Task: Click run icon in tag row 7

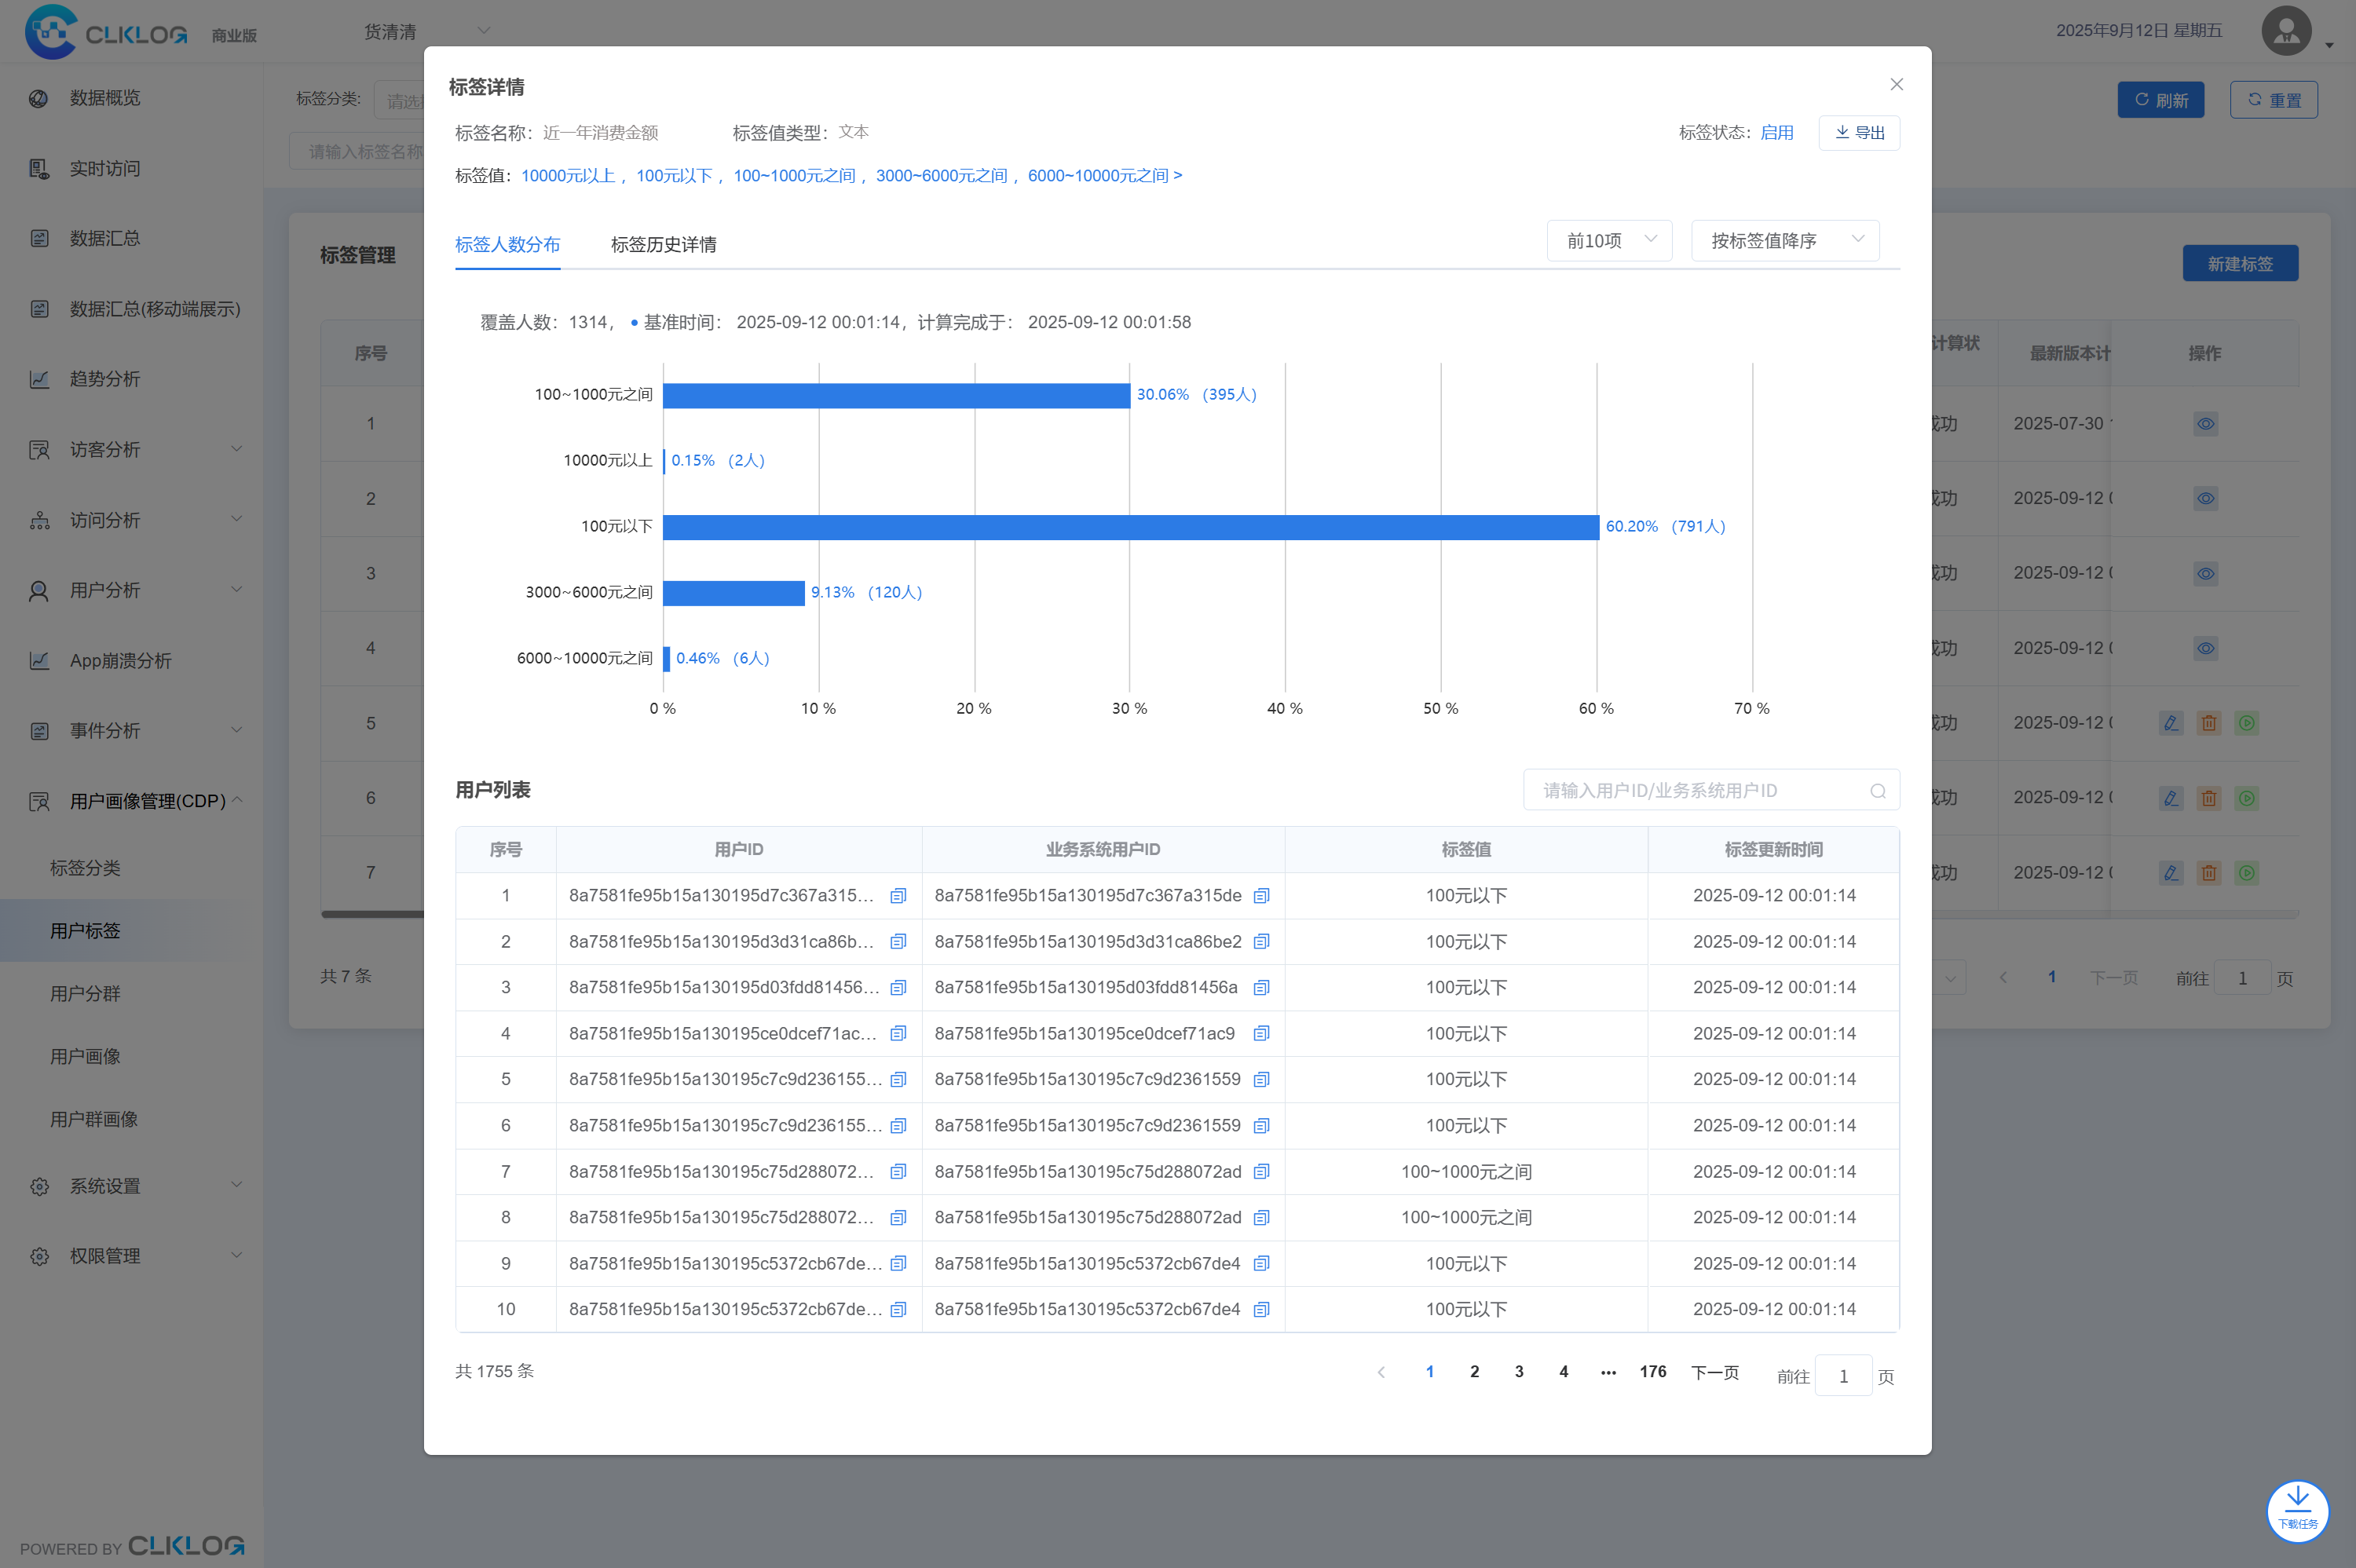Action: coord(2246,873)
